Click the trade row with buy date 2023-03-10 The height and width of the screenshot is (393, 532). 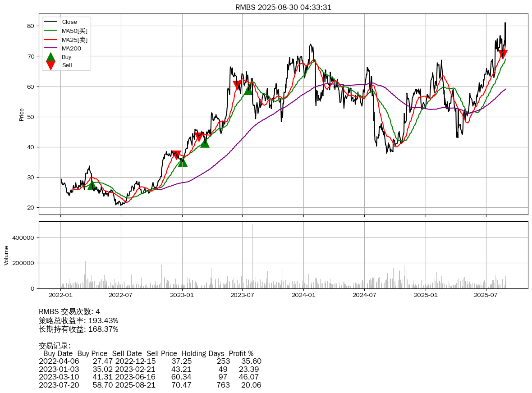coord(150,377)
